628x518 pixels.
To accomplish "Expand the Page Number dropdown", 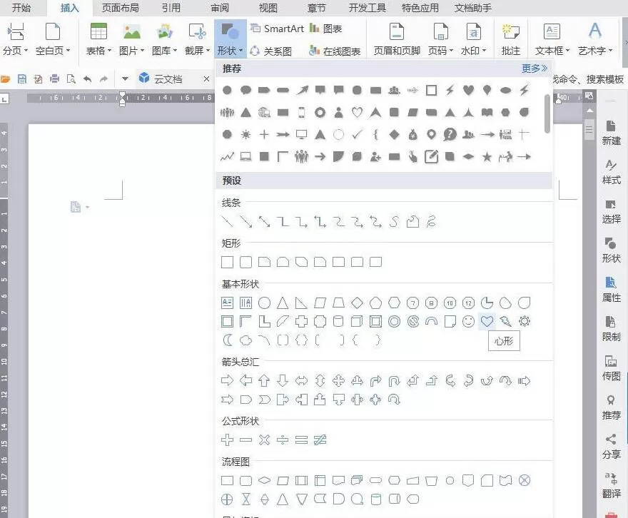I will pos(440,39).
